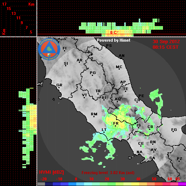
Task: Click the AN city label on coast
Action: pyautogui.click(x=122, y=56)
